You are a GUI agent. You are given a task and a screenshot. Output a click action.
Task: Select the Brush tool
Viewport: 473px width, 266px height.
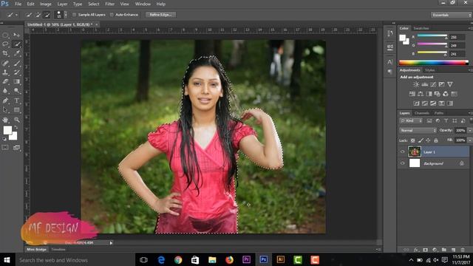tap(17, 63)
